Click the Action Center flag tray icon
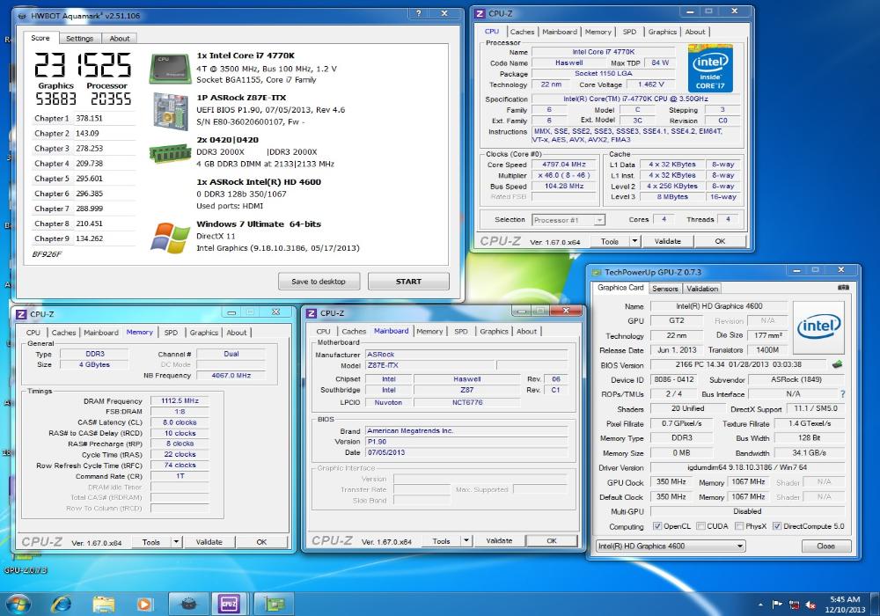 pos(777,605)
